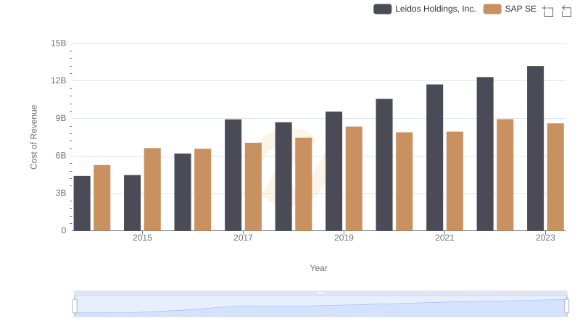Toggle the SAP SE legend series
The height and width of the screenshot is (334, 580).
pos(510,9)
